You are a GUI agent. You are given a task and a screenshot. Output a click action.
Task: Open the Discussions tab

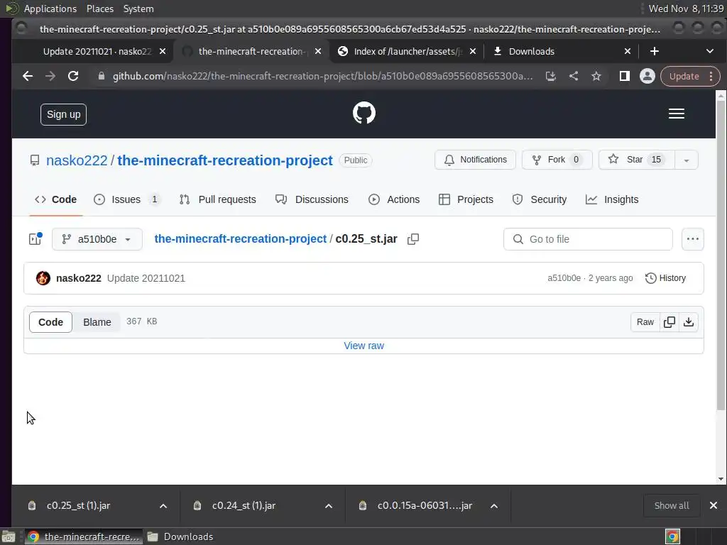(x=312, y=199)
